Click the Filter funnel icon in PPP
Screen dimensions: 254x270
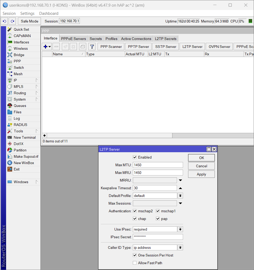click(x=92, y=47)
